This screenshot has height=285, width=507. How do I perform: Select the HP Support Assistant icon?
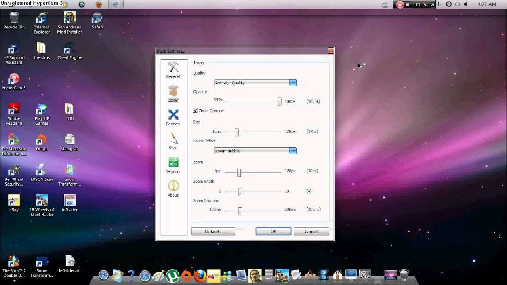(x=14, y=54)
